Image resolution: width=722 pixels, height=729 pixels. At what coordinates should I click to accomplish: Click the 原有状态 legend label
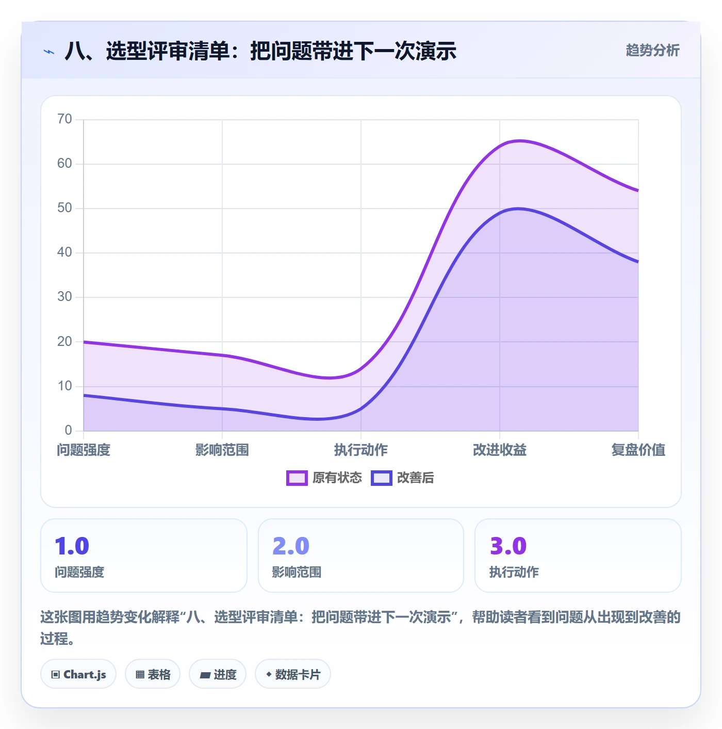(x=337, y=478)
